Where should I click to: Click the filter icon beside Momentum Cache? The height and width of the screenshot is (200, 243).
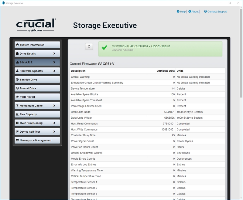click(x=17, y=105)
